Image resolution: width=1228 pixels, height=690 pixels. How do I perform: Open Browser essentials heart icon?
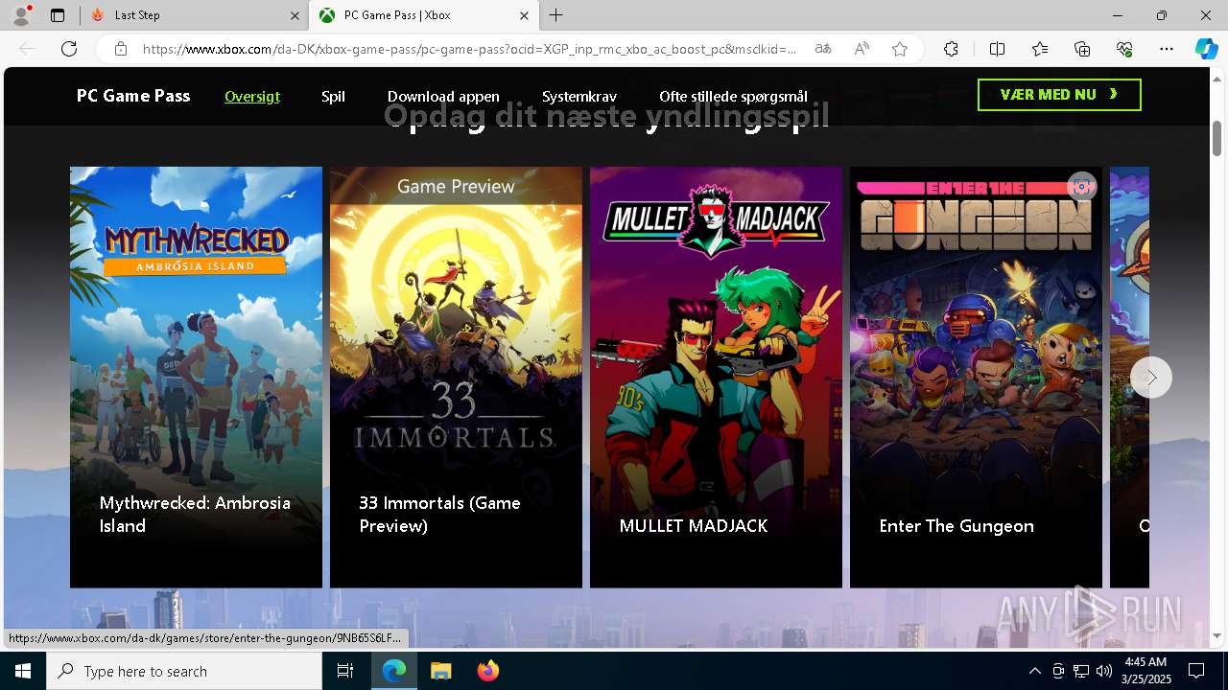click(1124, 49)
